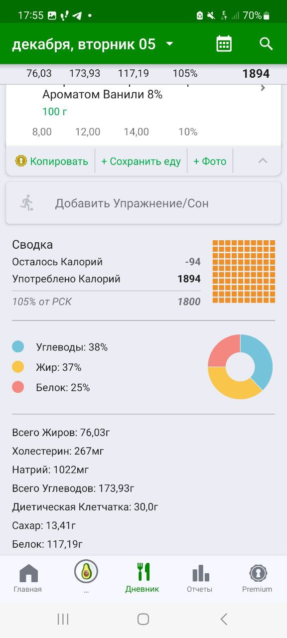Viewport: 287px width, 638px height.
Task: Tap the search magnifier icon
Action: 267,44
